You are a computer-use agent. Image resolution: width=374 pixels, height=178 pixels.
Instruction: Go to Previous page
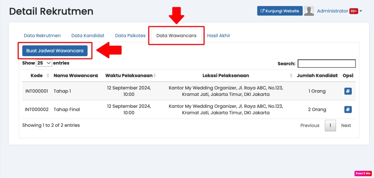(x=310, y=125)
